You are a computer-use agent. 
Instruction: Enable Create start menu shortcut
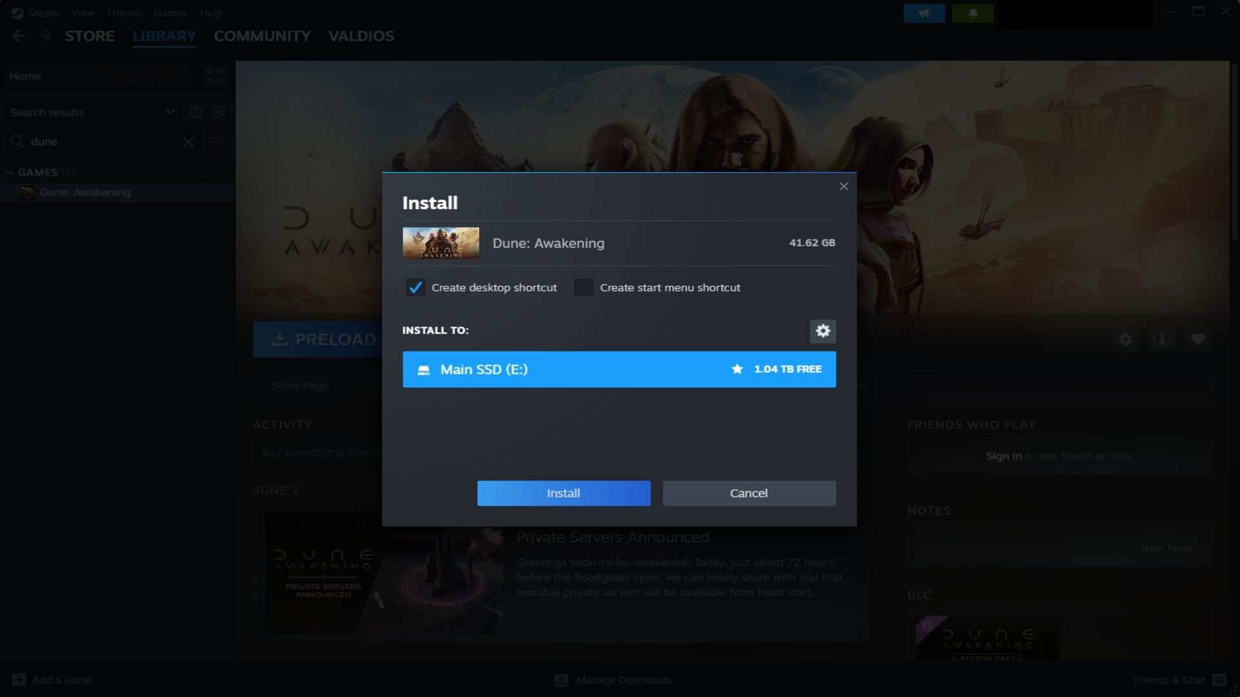(x=584, y=287)
